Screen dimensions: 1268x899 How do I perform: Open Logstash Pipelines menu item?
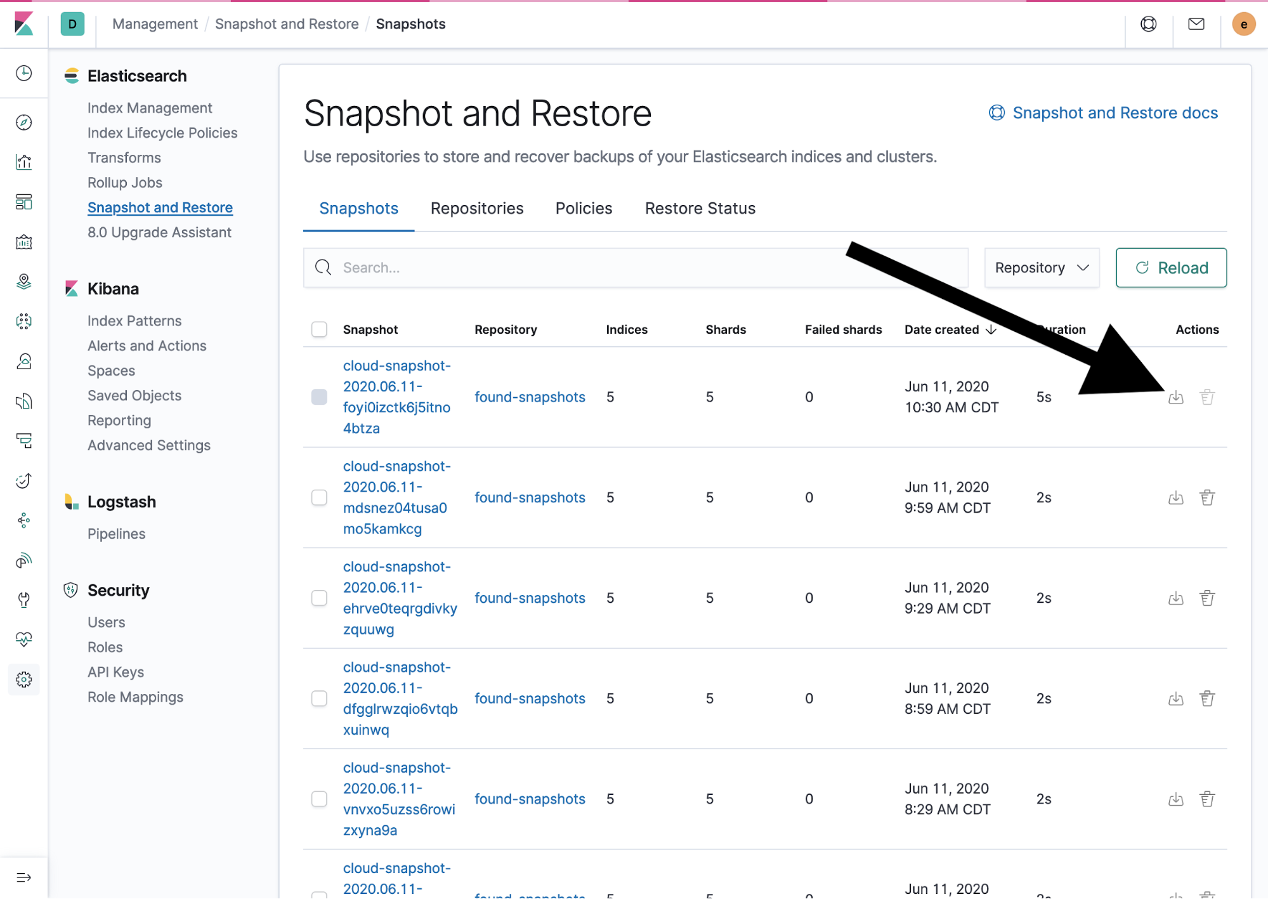pyautogui.click(x=116, y=534)
